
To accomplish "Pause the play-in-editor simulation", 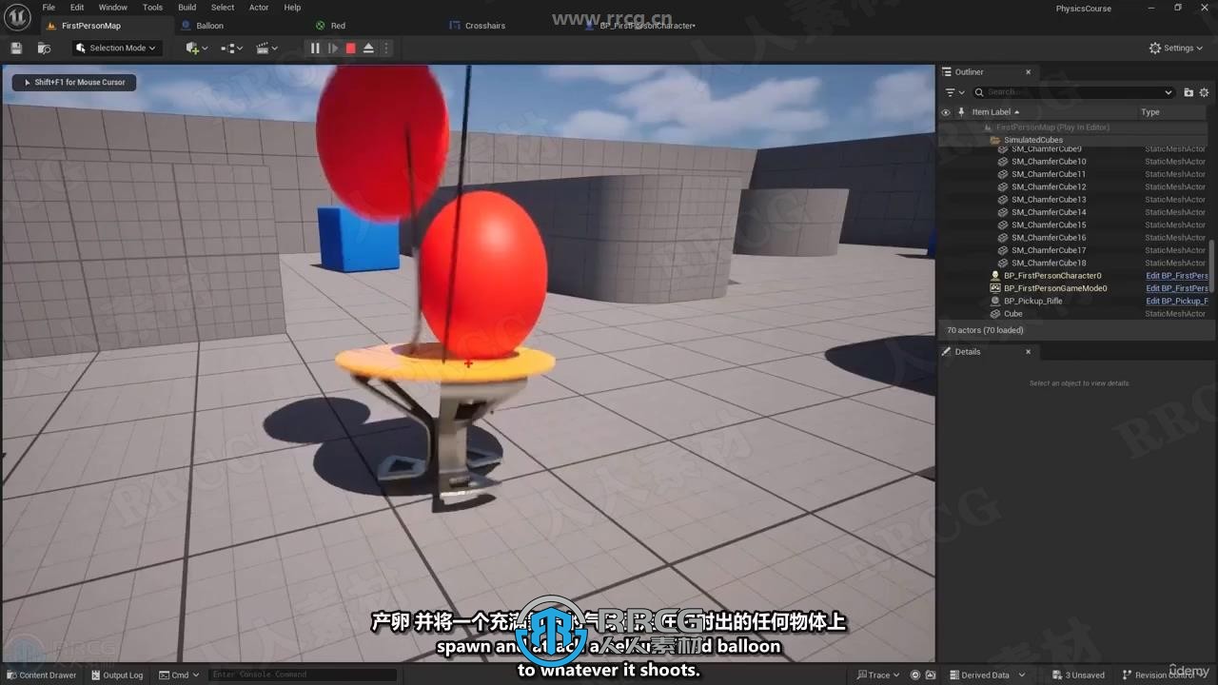I will pyautogui.click(x=315, y=48).
